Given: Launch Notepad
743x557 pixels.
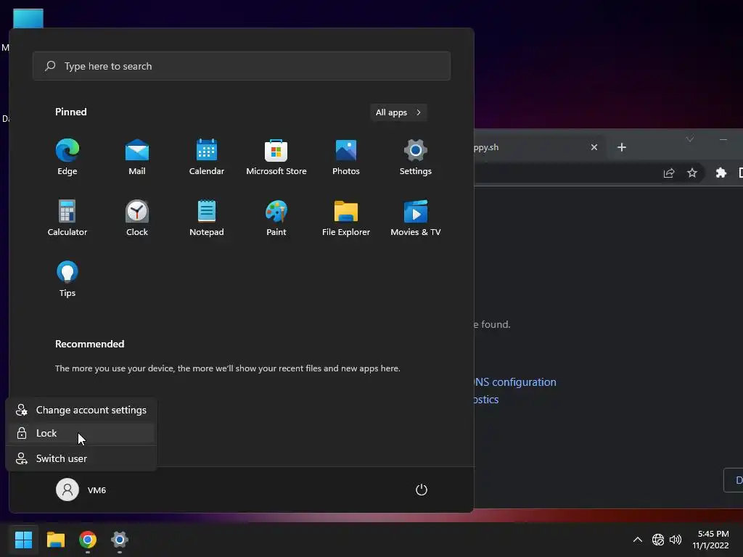Looking at the screenshot, I should [x=207, y=218].
